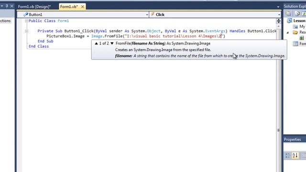
Task: Click 'Handles Button1.Click' in the code
Action: click(253, 31)
